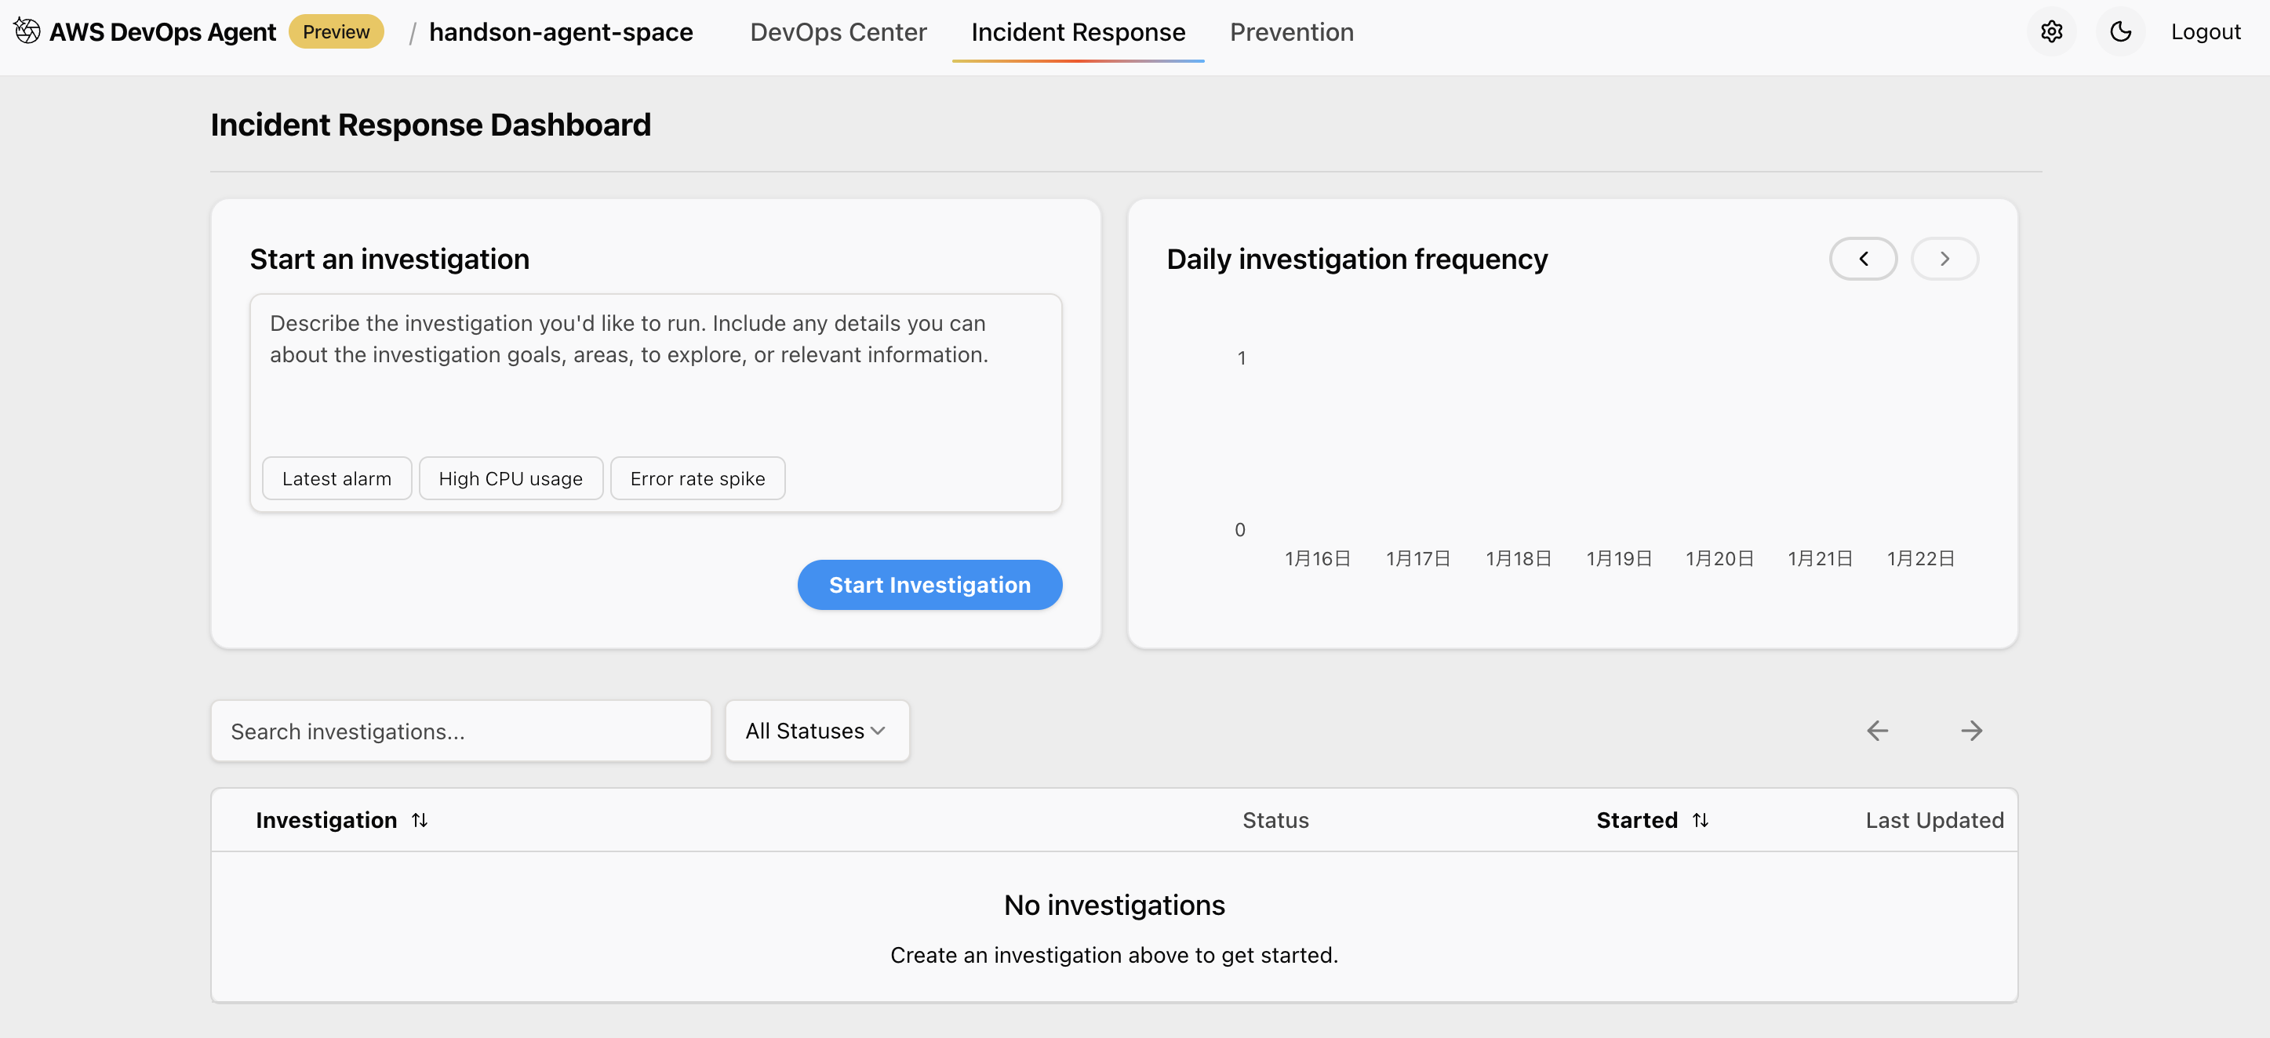Switch to the Prevention tab
This screenshot has height=1038, width=2270.
[x=1291, y=33]
